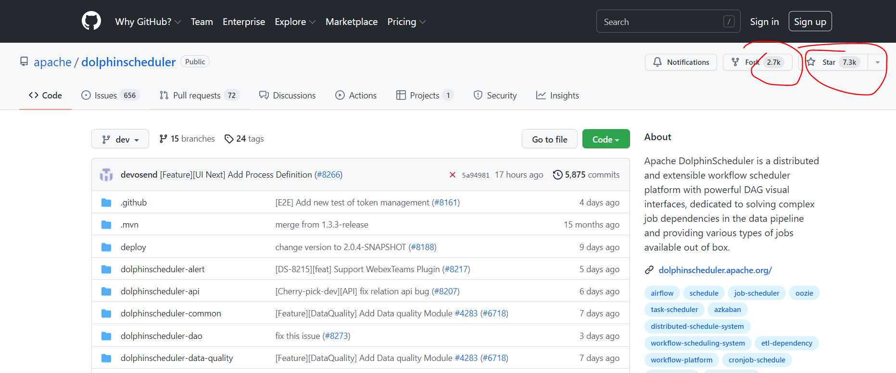Click the job-scheduler topic tag
The image size is (896, 373).
point(757,293)
